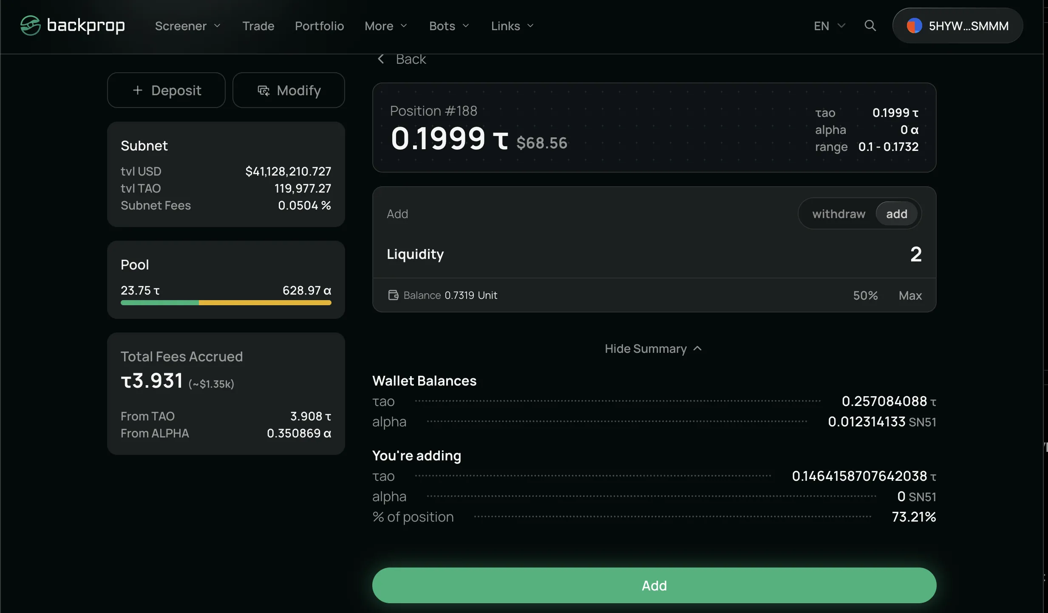Image resolution: width=1048 pixels, height=613 pixels.
Task: Open the search magnifier icon
Action: coord(870,26)
